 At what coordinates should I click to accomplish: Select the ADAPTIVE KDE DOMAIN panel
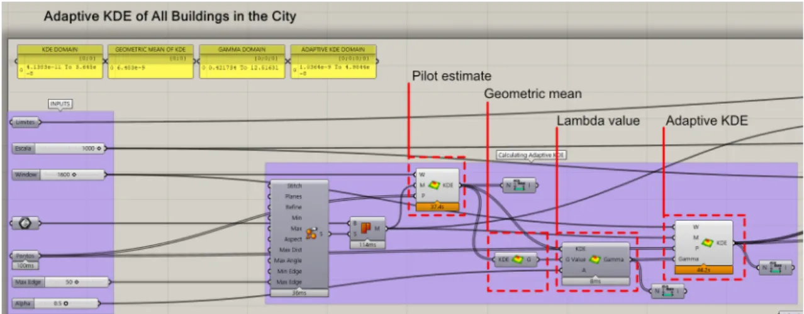point(333,61)
